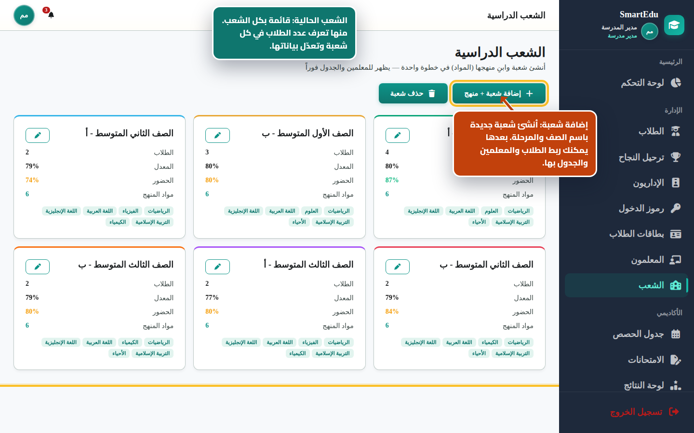
Task: Click the الفيزياء tag in الصف الثالث المتوسط - أ
Action: (310, 342)
